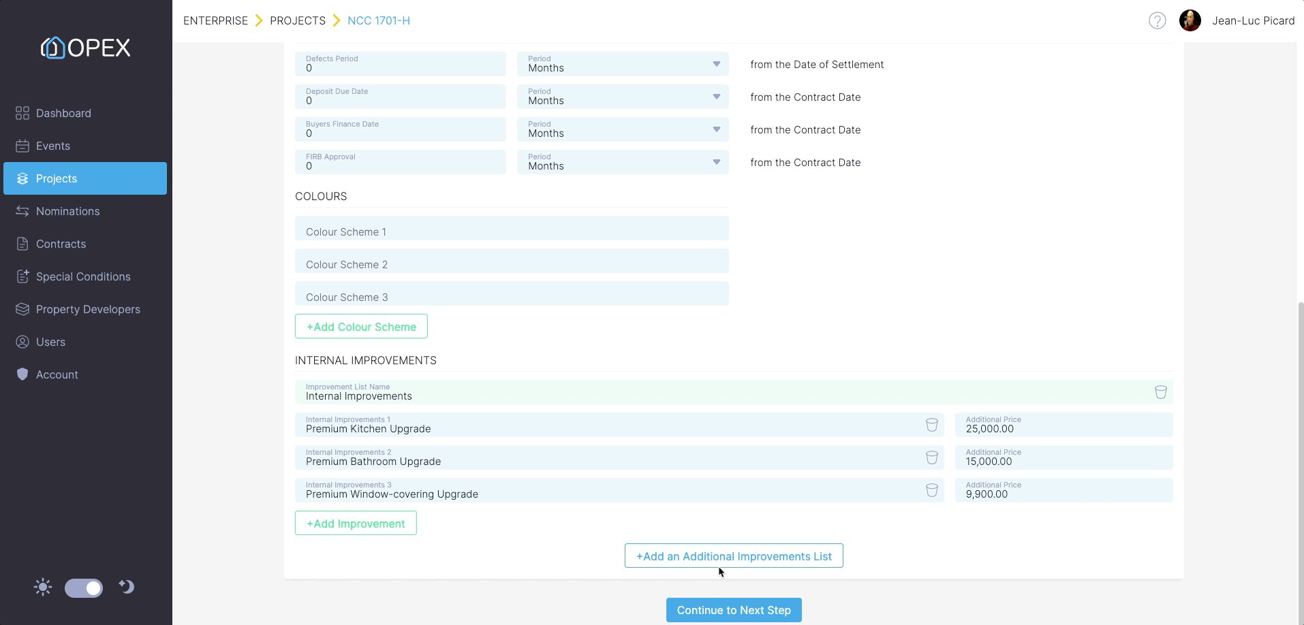
Task: Select the active Projects menu item
Action: [x=85, y=178]
